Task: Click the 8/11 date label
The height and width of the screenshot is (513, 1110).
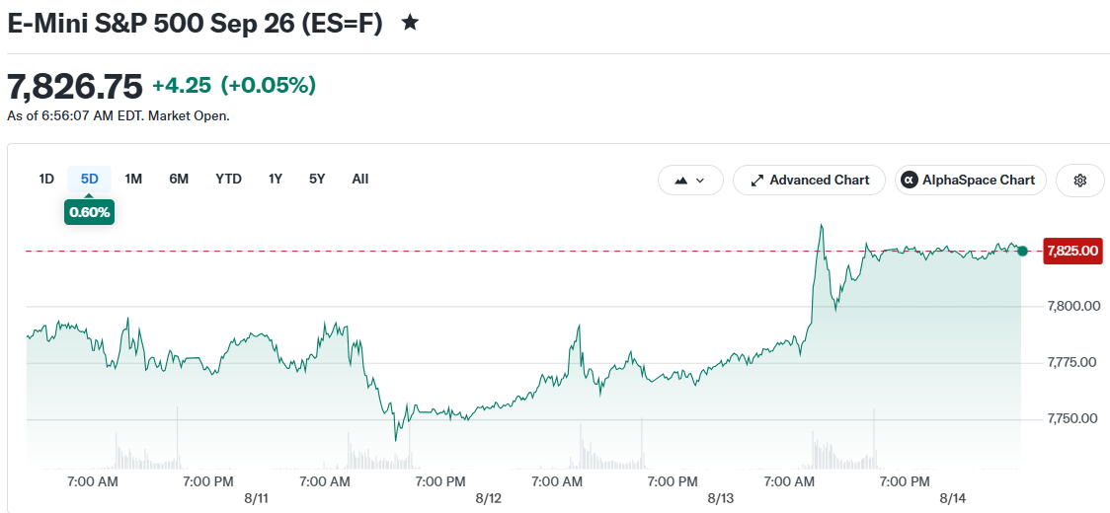Action: pos(256,499)
